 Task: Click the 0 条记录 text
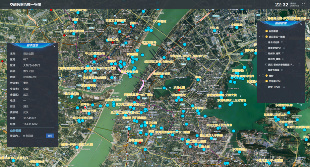point(28,136)
